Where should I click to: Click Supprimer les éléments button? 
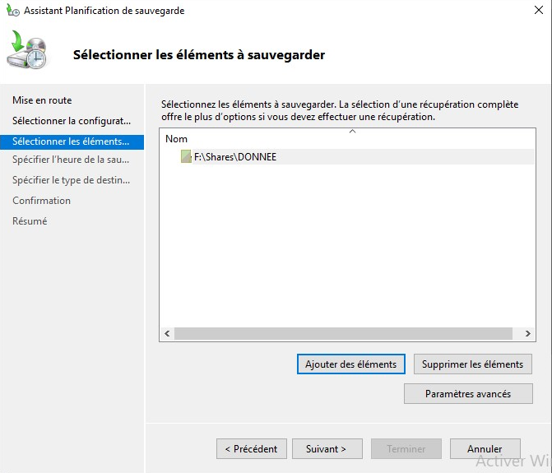click(x=472, y=364)
